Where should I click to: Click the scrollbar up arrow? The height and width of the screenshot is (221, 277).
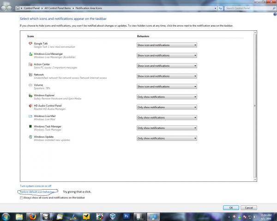tap(255, 33)
